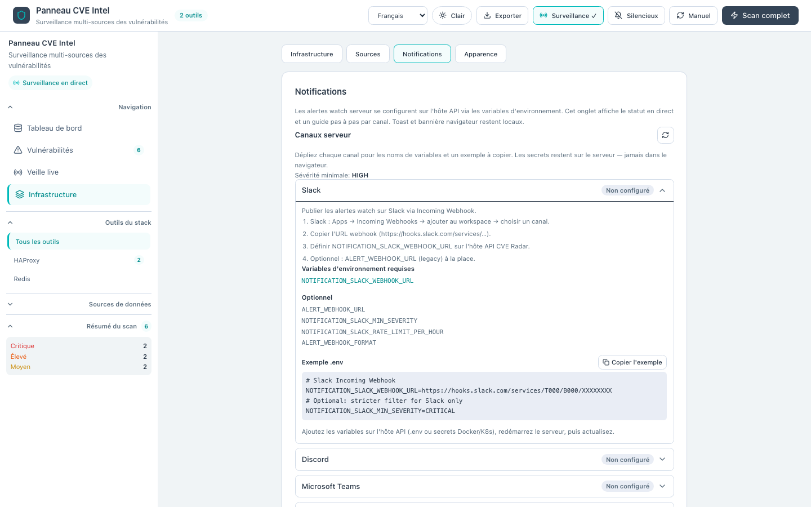Click the Surveillance en direct pill
Image resolution: width=811 pixels, height=507 pixels.
pyautogui.click(x=50, y=83)
